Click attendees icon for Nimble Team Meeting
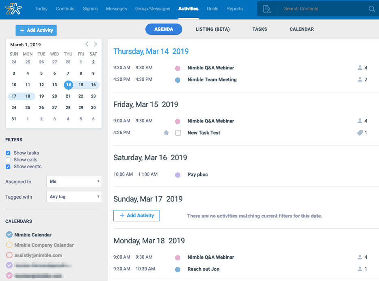Viewport: 379px width, 281px height. coord(360,79)
